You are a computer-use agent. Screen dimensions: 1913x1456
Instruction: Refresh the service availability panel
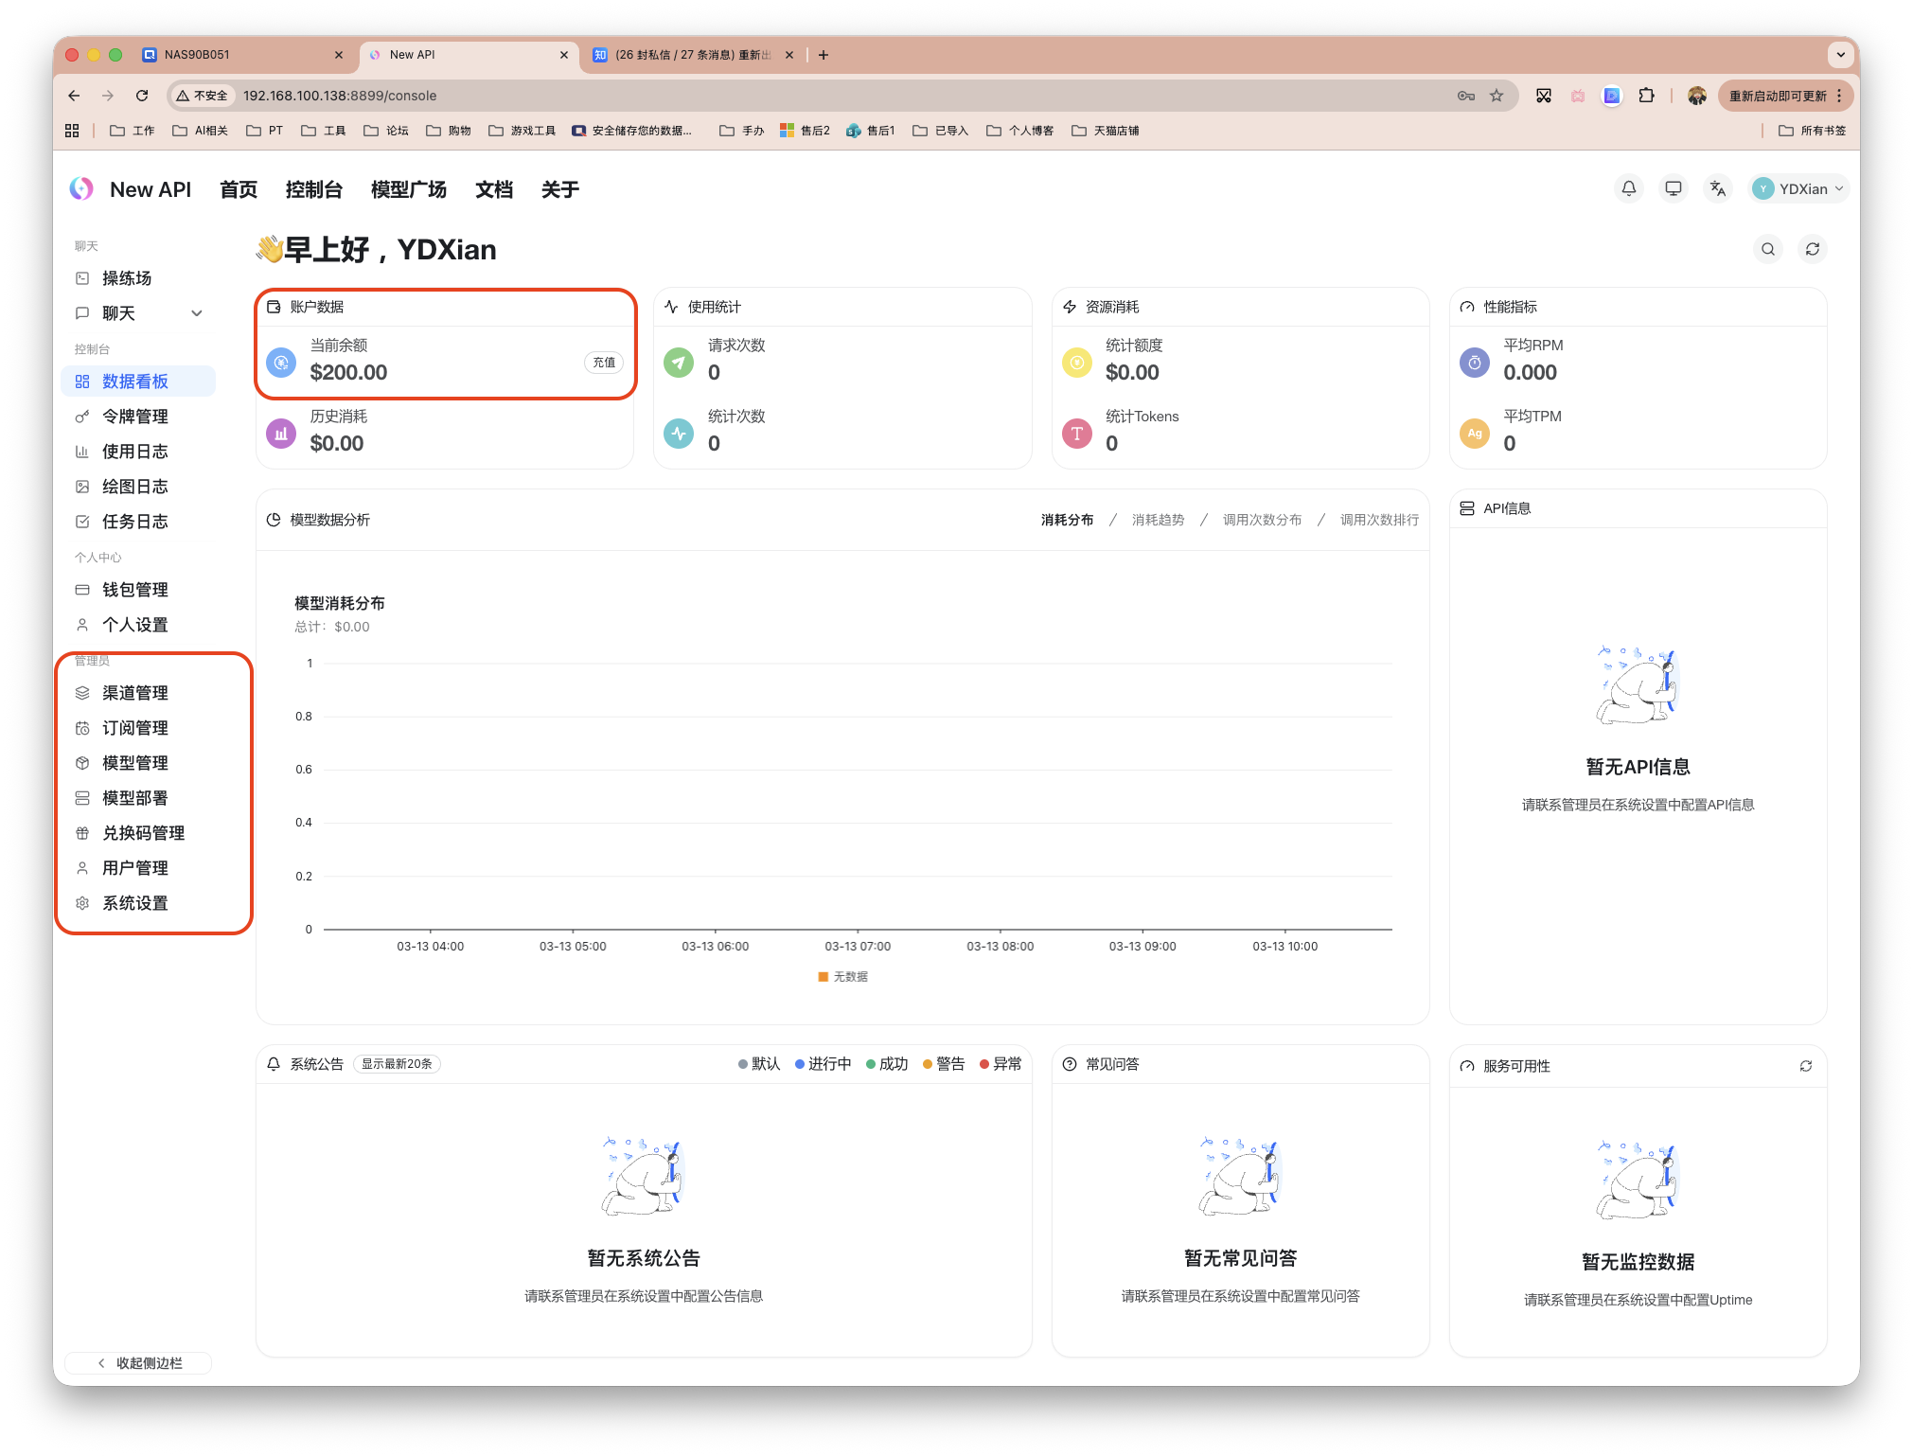click(x=1805, y=1066)
